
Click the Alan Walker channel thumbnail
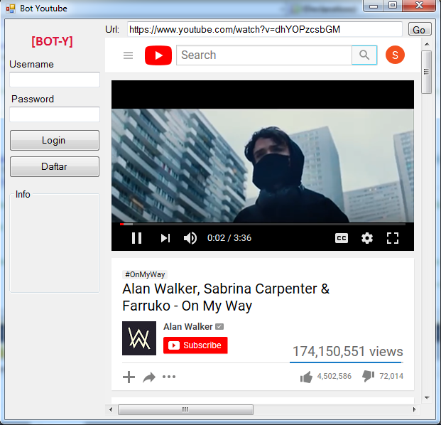pos(139,338)
